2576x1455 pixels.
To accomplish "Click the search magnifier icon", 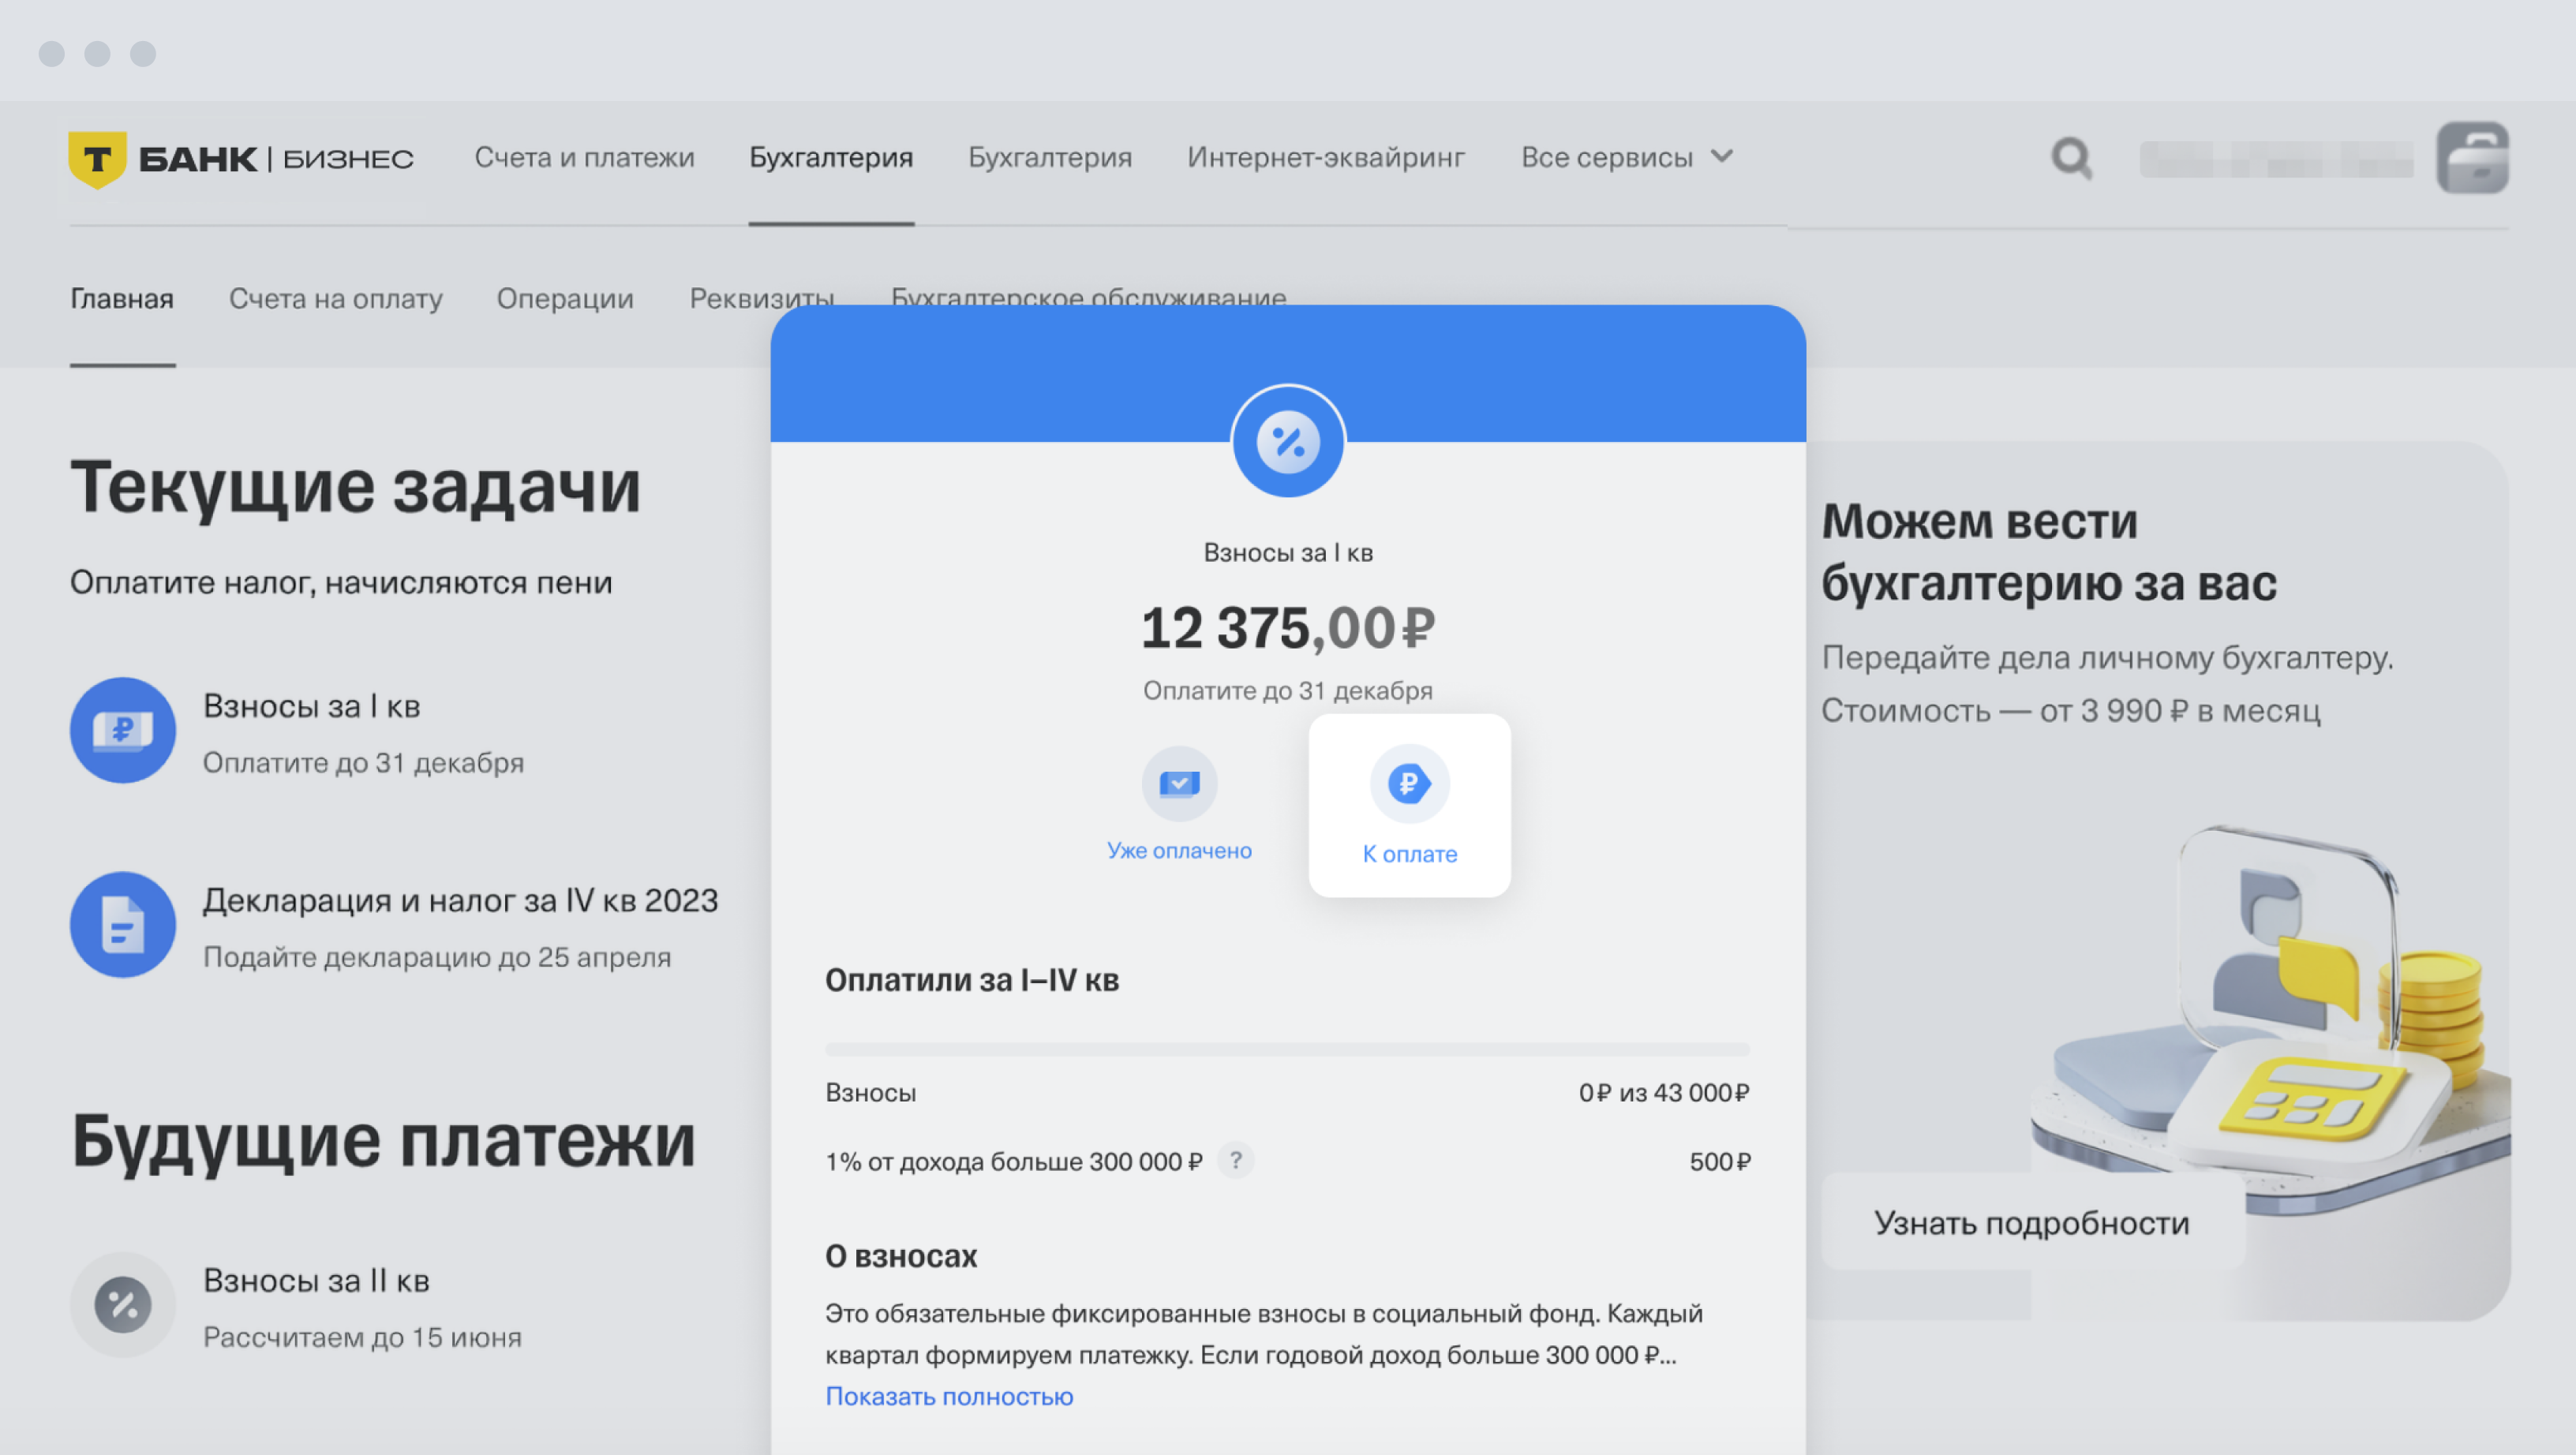I will [x=2070, y=157].
